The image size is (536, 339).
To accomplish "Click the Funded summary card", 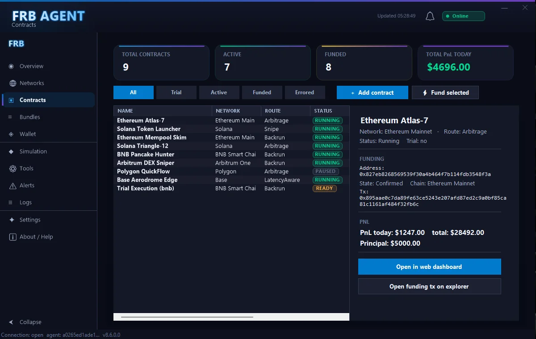I will tap(364, 63).
